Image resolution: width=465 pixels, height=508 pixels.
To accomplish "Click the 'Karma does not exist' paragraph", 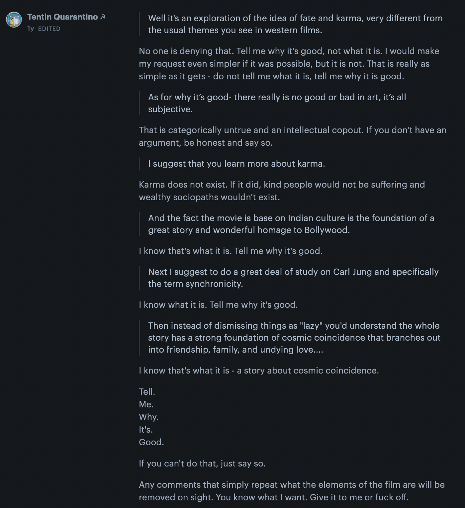I will point(282,191).
